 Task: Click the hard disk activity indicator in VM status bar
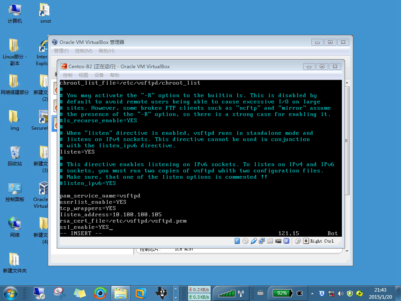coord(237,241)
